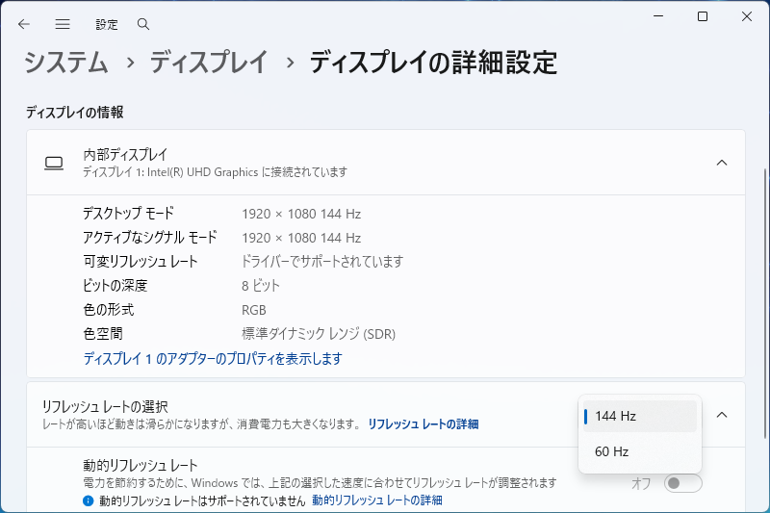
Task: Toggle the 動的リフレッシュ レート switch
Action: tap(682, 483)
